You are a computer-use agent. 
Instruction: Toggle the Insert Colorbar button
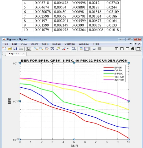81,49
